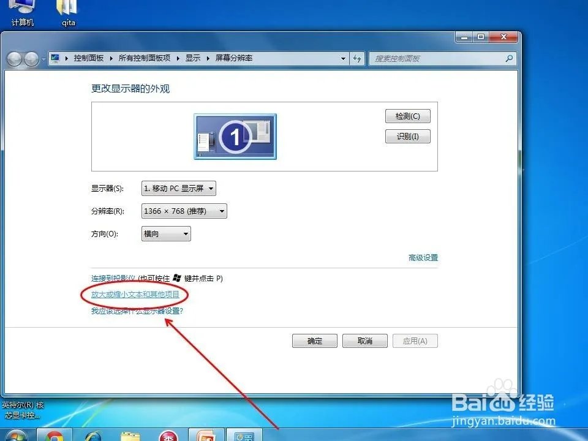Select monitor 1 preview thumbnail
The image size is (588, 441).
click(235, 136)
